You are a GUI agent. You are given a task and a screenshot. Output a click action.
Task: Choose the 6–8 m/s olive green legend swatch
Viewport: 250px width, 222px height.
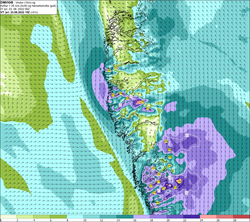(58, 216)
